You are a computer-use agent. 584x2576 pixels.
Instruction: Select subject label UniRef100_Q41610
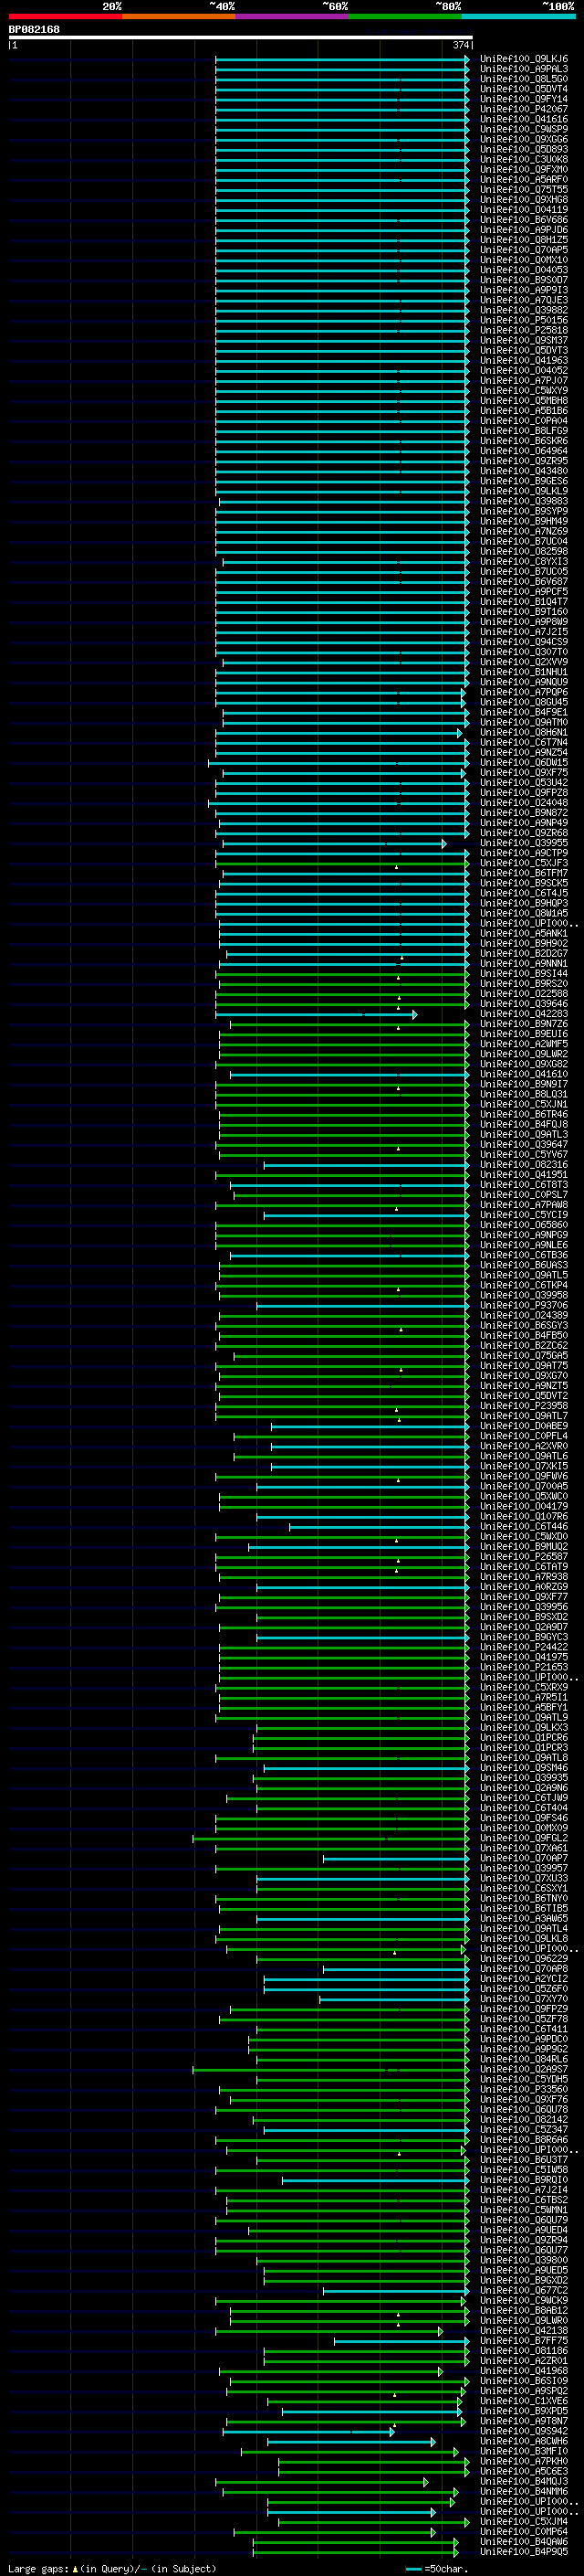tap(524, 1074)
